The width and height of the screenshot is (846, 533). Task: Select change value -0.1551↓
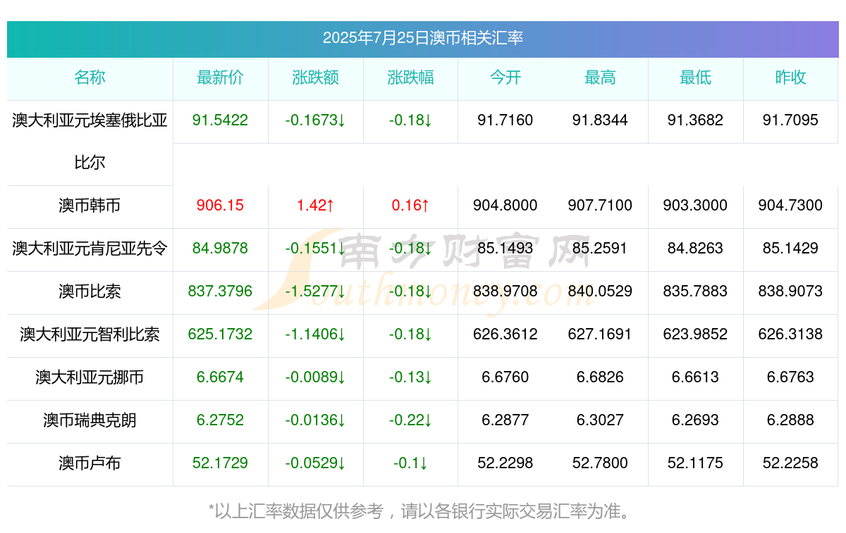(316, 249)
